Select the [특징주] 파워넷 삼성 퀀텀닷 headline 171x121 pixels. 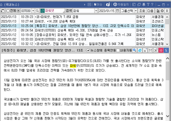[x=84, y=26]
